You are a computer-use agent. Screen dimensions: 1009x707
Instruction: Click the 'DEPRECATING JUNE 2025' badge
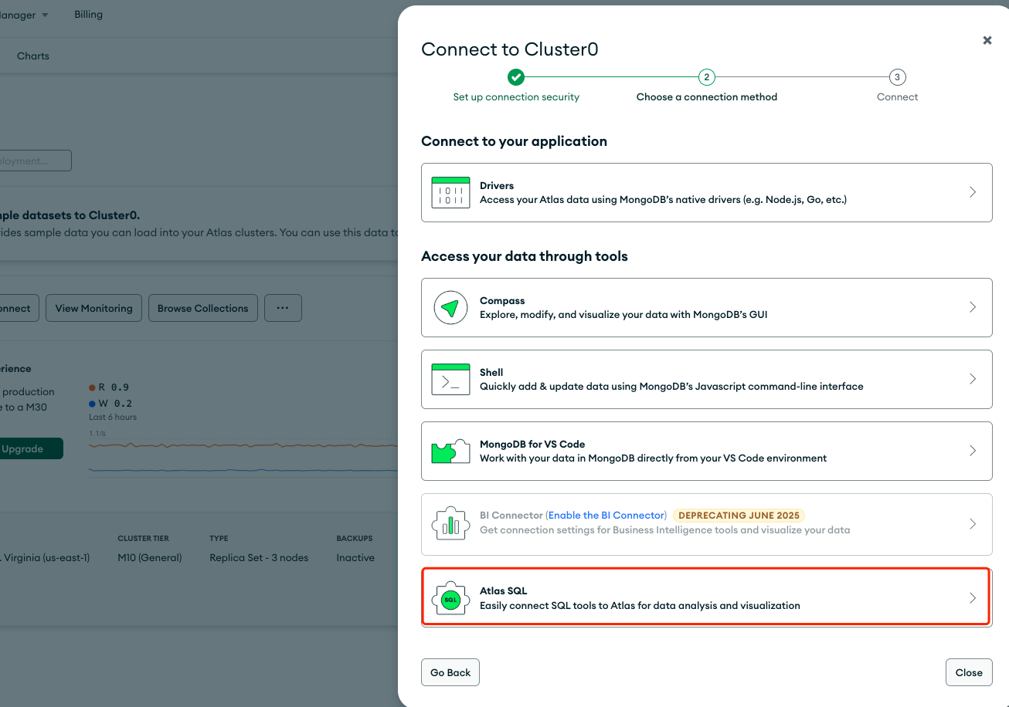click(x=739, y=515)
